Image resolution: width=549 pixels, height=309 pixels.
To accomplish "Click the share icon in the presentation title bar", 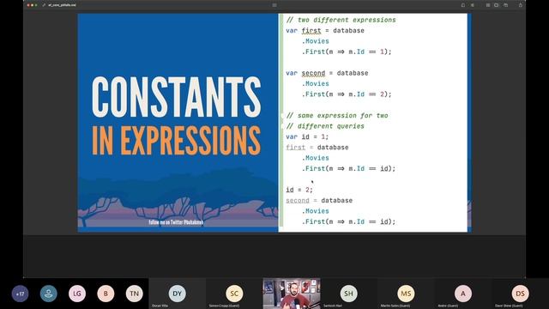I will pyautogui.click(x=521, y=5).
